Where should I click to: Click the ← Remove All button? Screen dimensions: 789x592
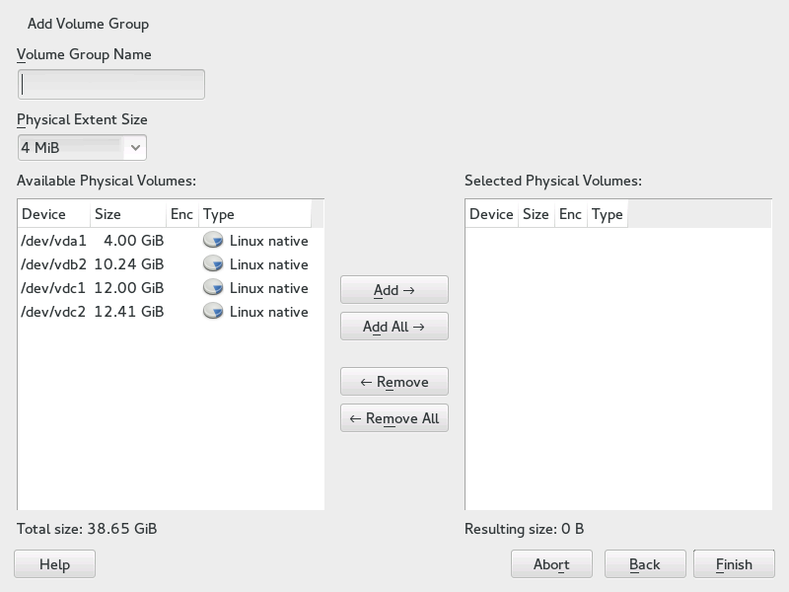coord(394,418)
